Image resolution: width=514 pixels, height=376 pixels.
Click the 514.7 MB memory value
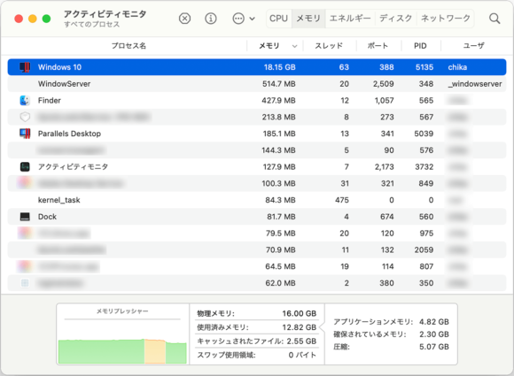279,84
